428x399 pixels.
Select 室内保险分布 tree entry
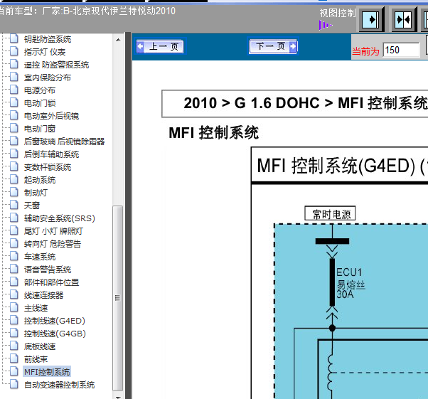[48, 78]
